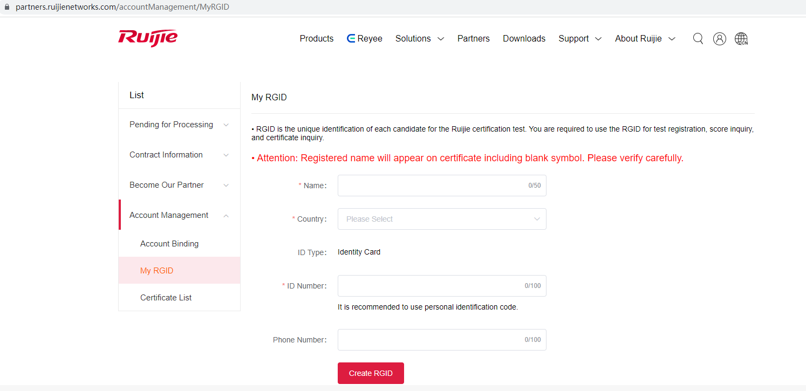Click the ID Number input field
The height and width of the screenshot is (391, 806).
[442, 286]
